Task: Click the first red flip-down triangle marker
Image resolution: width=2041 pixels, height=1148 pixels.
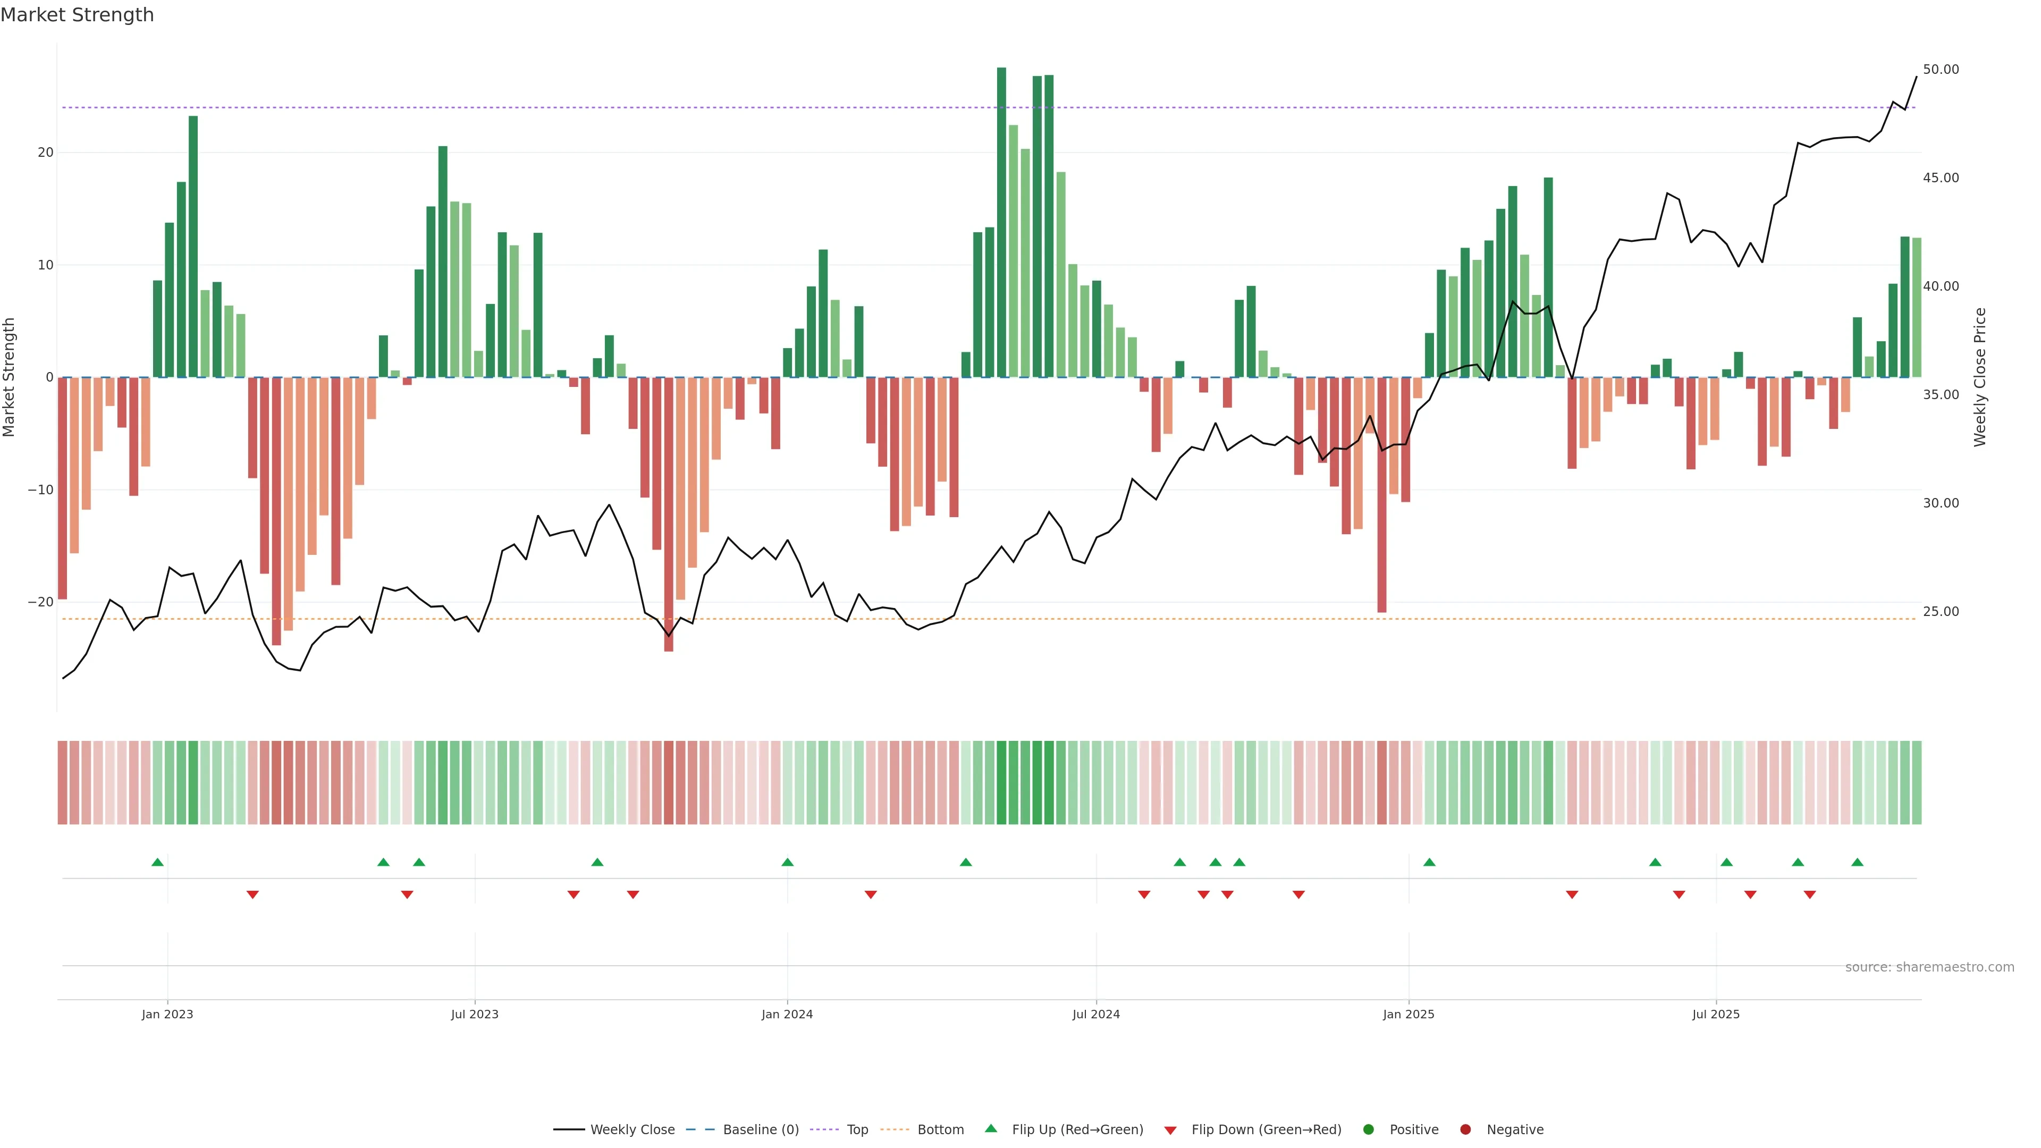Action: coord(253,894)
